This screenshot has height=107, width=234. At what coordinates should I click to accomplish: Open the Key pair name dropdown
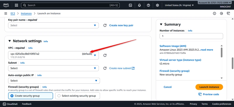pos(54,25)
